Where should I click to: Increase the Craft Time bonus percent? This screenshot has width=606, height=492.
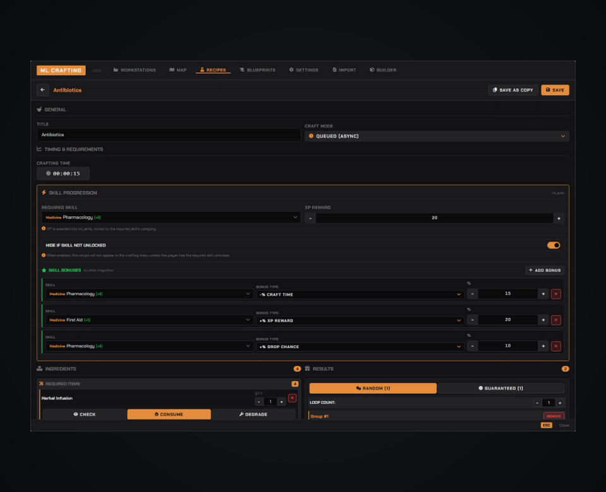[x=543, y=294]
